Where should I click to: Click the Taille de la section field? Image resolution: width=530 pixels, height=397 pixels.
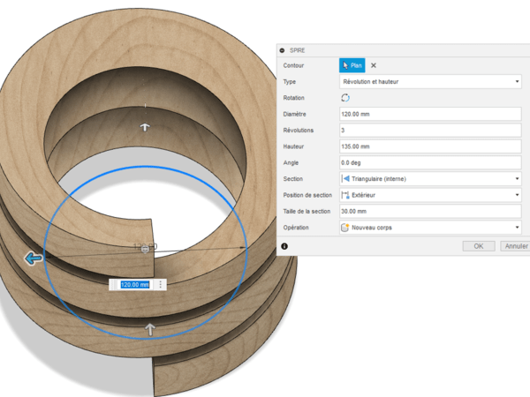[x=431, y=211]
